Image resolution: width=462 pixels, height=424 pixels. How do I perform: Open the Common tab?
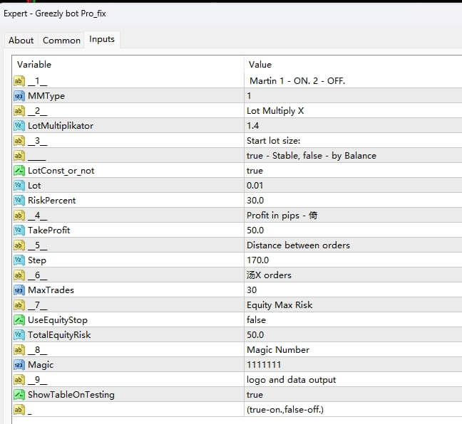point(61,41)
